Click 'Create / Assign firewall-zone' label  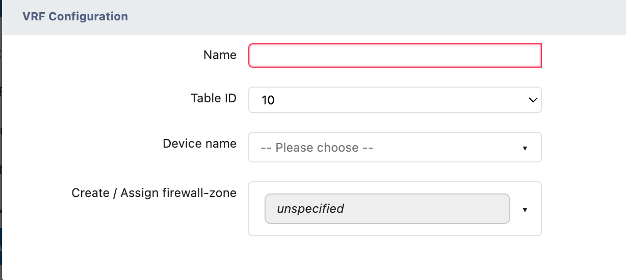click(x=154, y=193)
